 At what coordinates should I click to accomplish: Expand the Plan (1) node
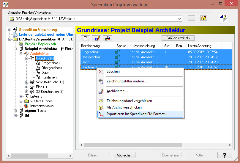tap(27, 87)
